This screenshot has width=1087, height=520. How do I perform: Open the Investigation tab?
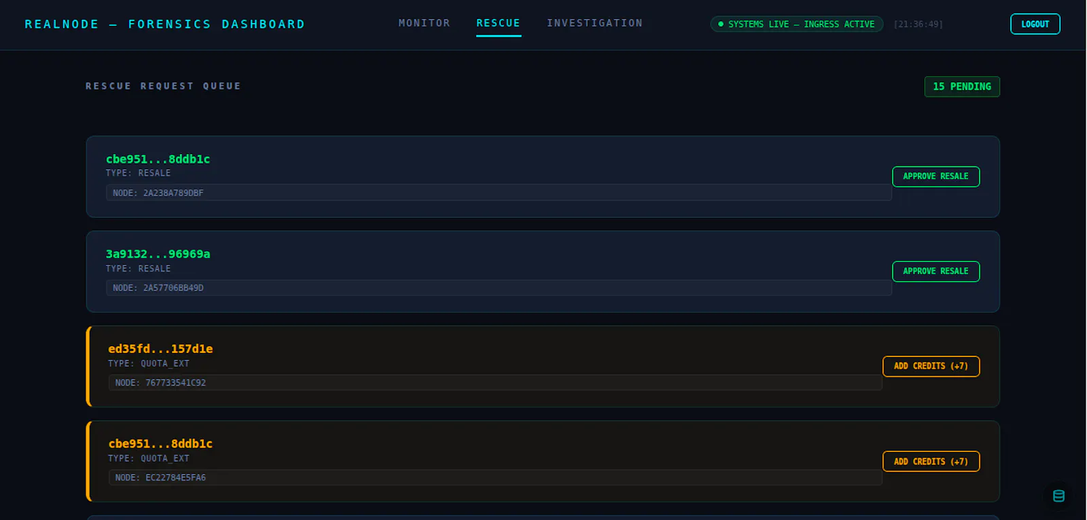point(594,23)
